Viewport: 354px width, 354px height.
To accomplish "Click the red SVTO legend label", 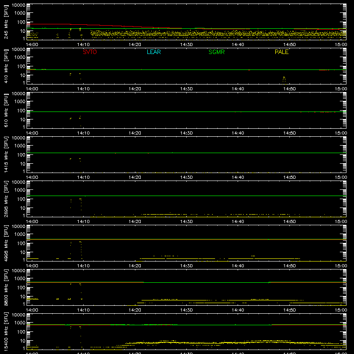I will click(90, 52).
